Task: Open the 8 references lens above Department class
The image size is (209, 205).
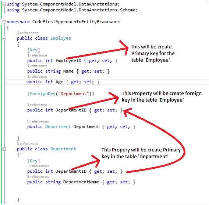Action: pyautogui.click(x=28, y=144)
